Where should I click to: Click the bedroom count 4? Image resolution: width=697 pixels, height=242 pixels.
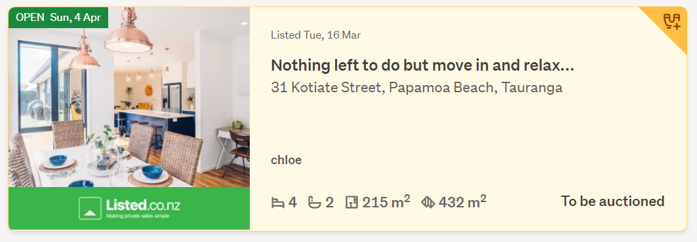(x=292, y=203)
